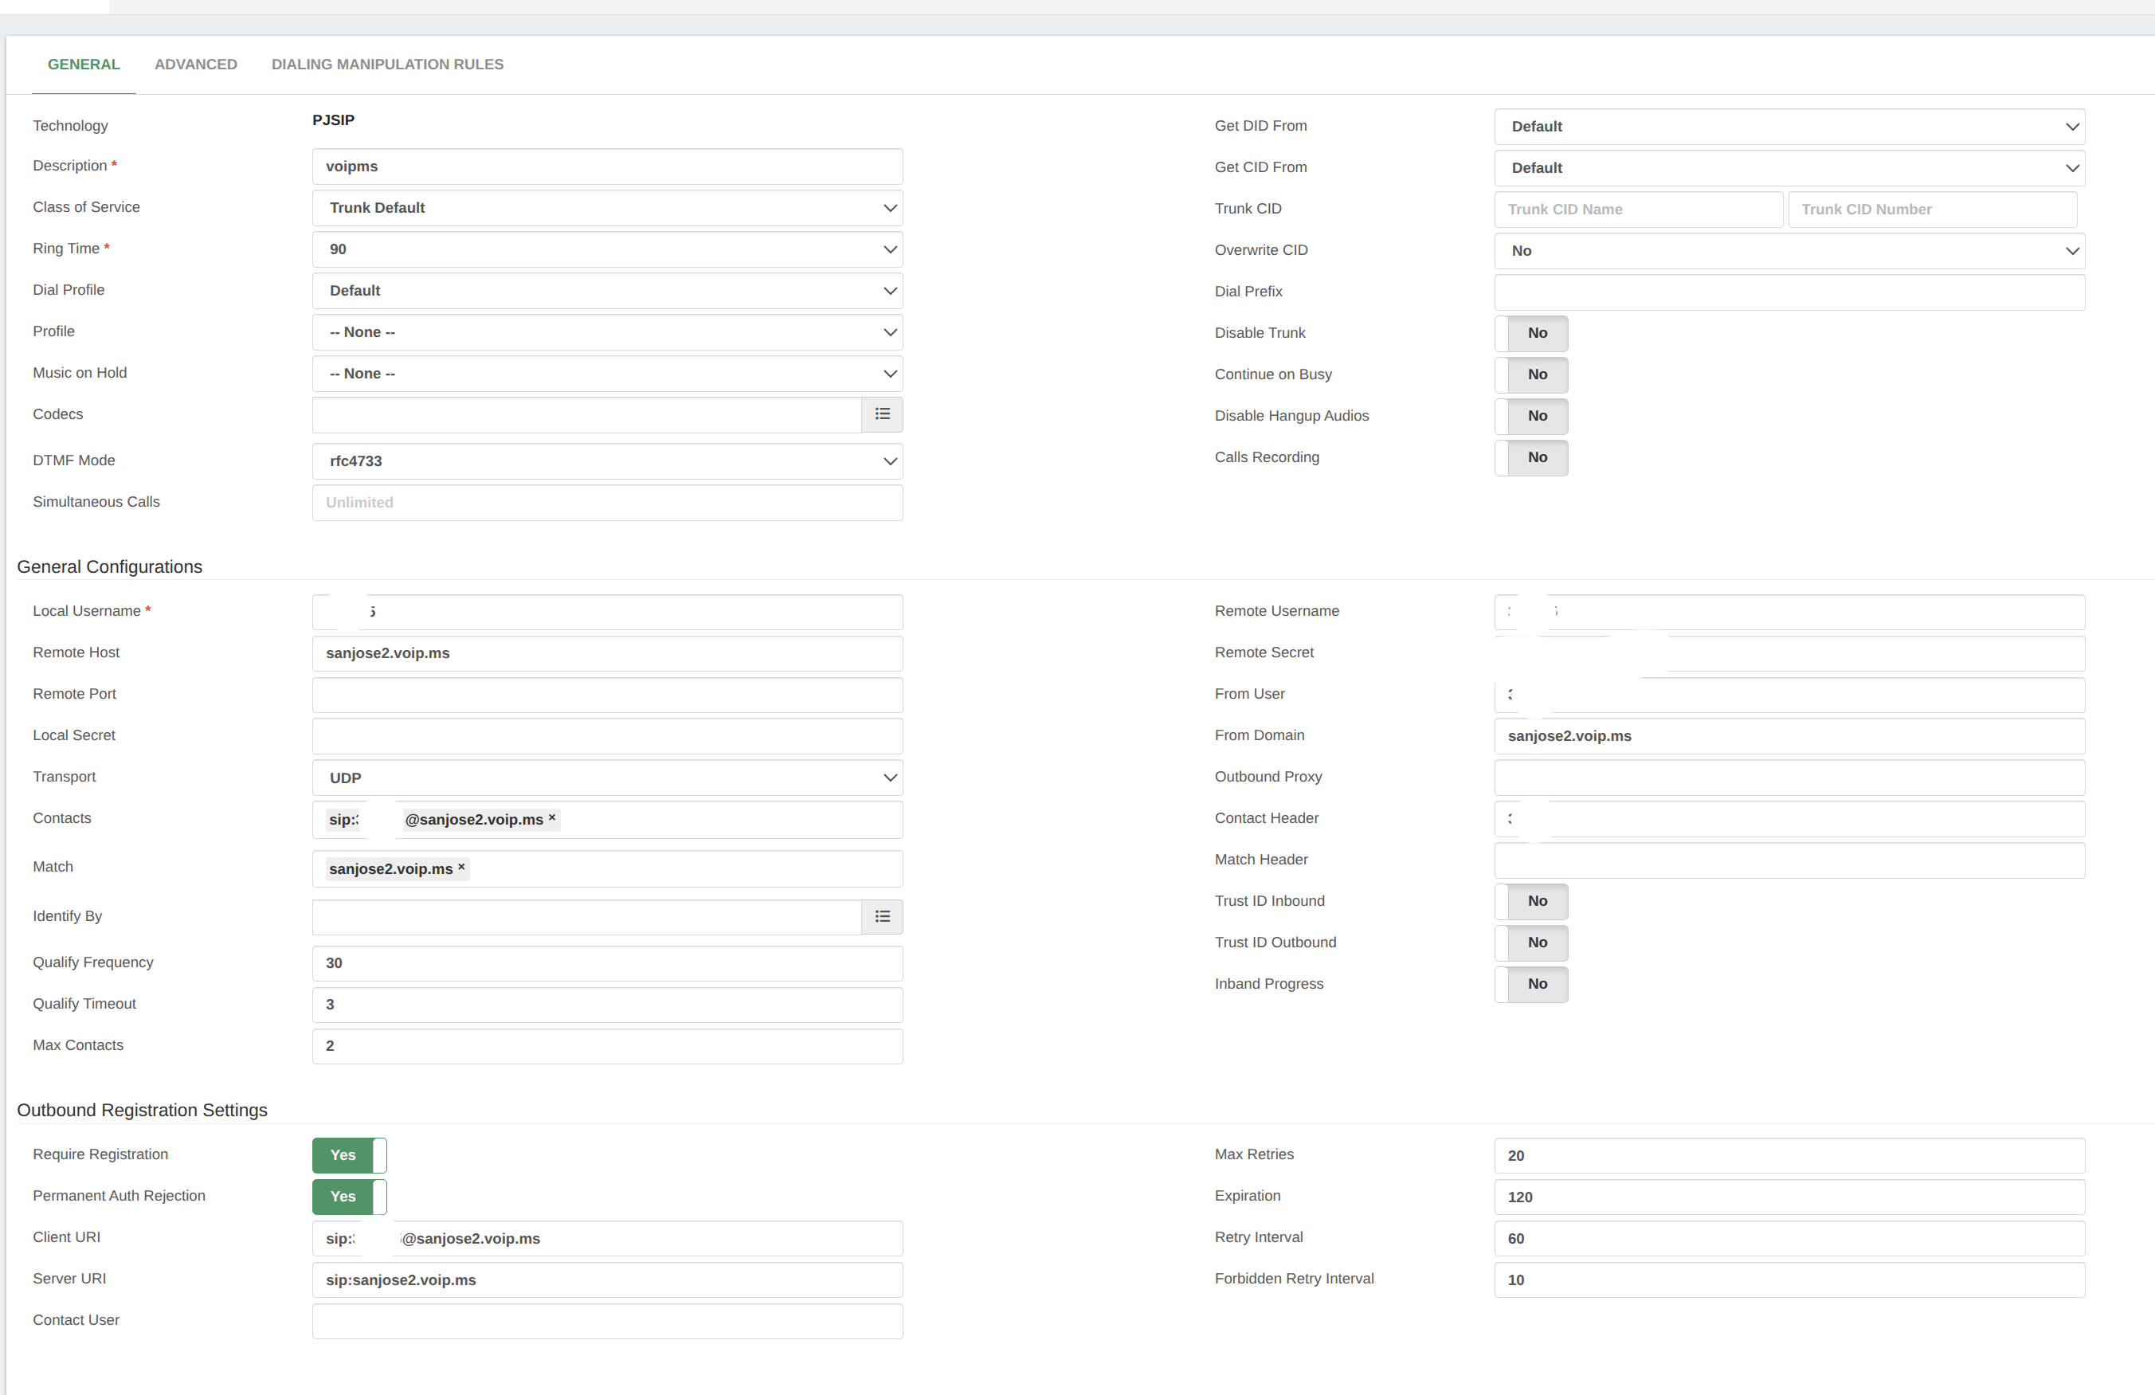
Task: Focus the Simultaneous Calls field
Action: pyautogui.click(x=606, y=503)
